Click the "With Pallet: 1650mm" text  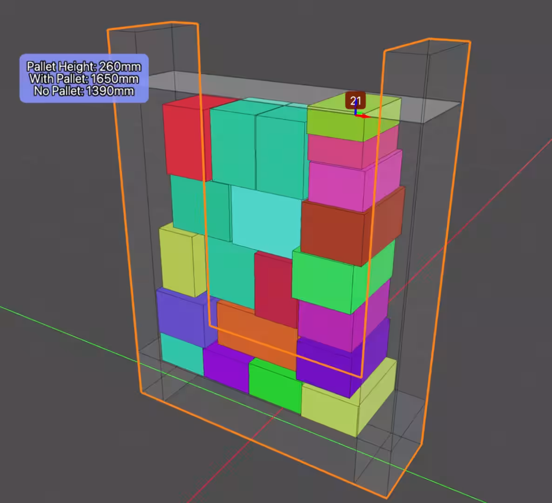[84, 79]
